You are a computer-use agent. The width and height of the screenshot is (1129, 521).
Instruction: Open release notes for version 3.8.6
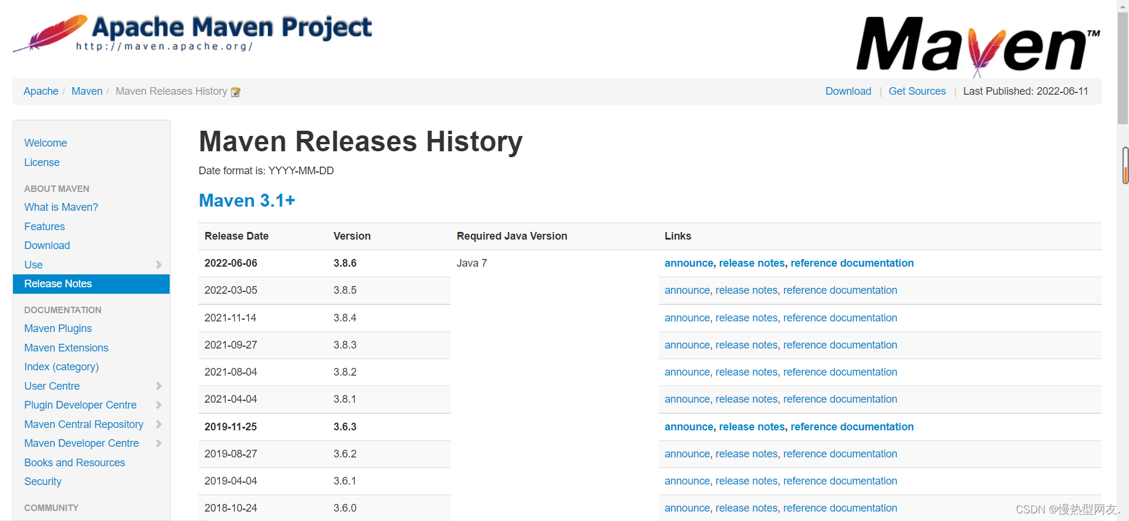coord(752,263)
